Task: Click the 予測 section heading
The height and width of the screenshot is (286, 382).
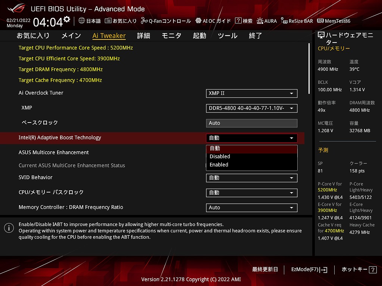Action: pos(323,150)
